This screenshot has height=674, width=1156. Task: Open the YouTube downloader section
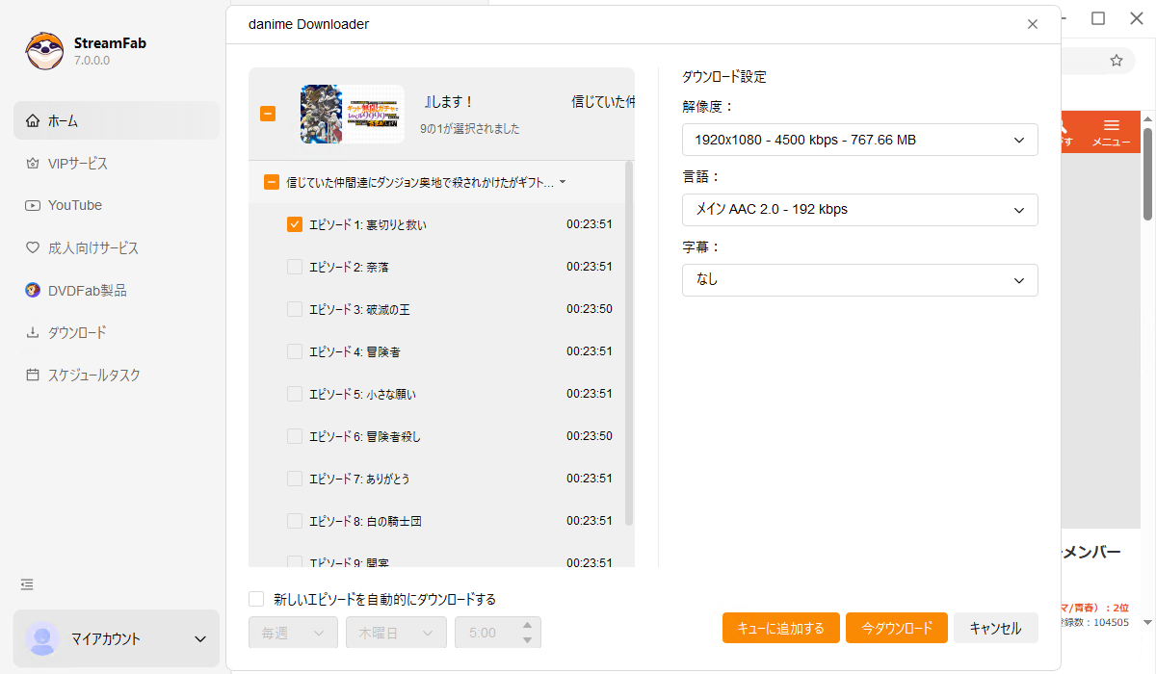pos(63,204)
